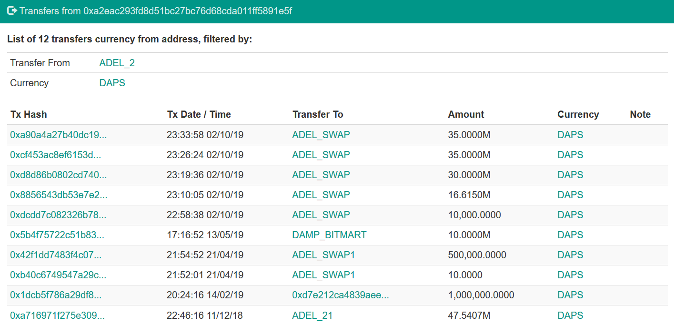Open DAPS currency in the 47.5407M row
This screenshot has width=674, height=325.
pos(570,315)
